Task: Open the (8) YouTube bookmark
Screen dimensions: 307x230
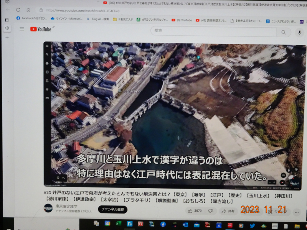Action: (x=182, y=20)
